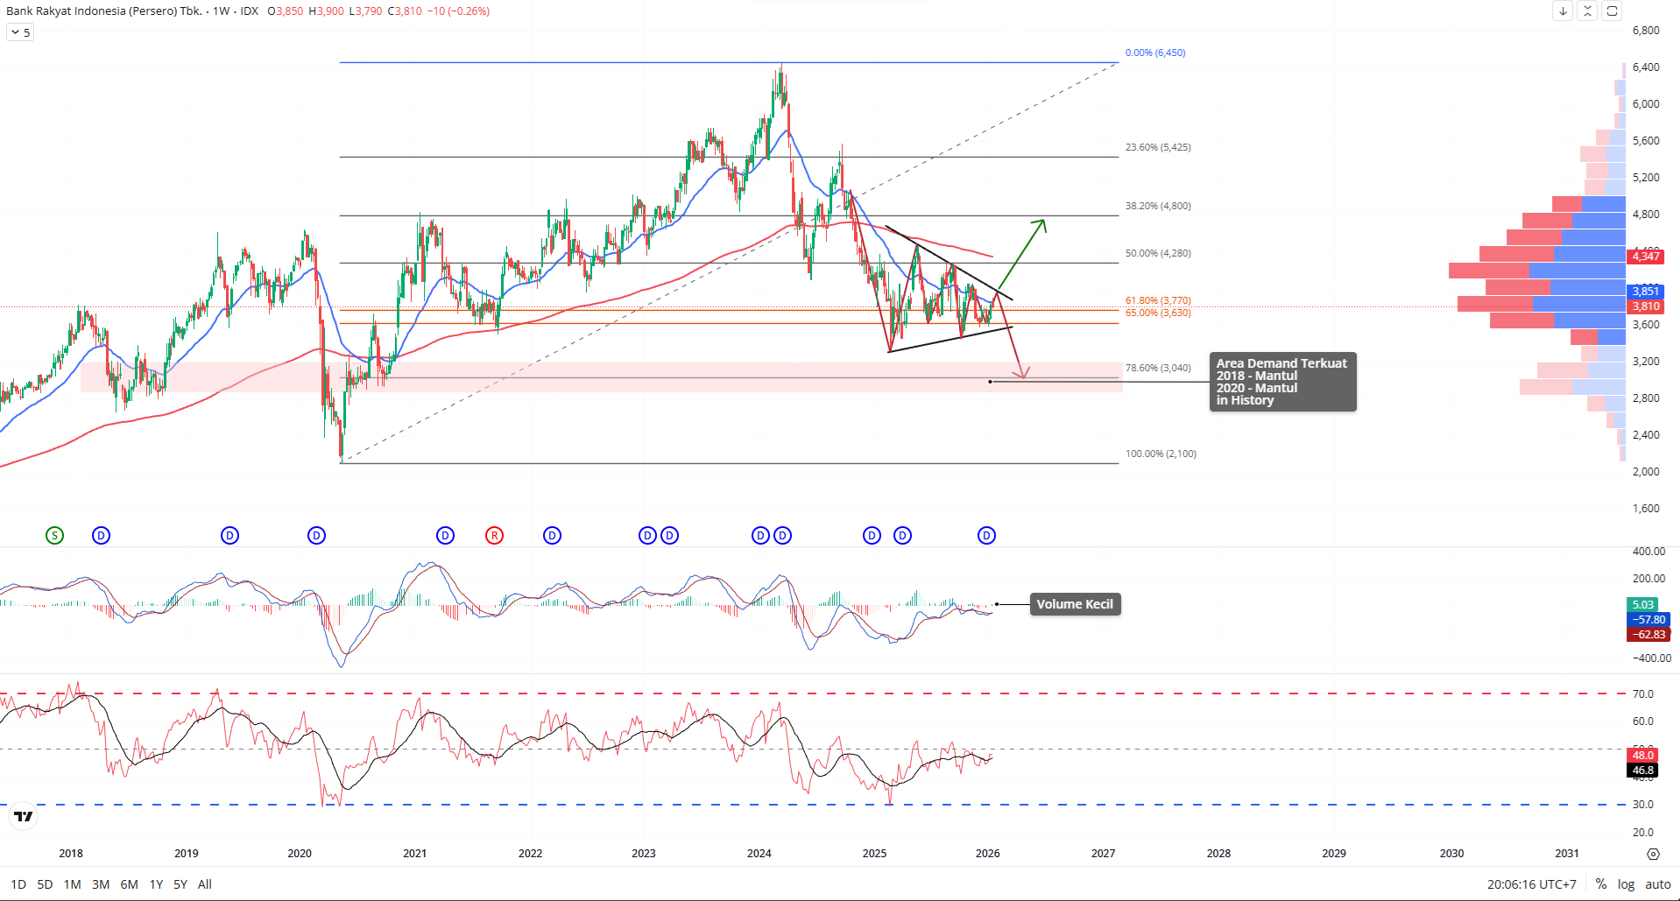Select the 5D date range
The width and height of the screenshot is (1680, 901).
(45, 884)
